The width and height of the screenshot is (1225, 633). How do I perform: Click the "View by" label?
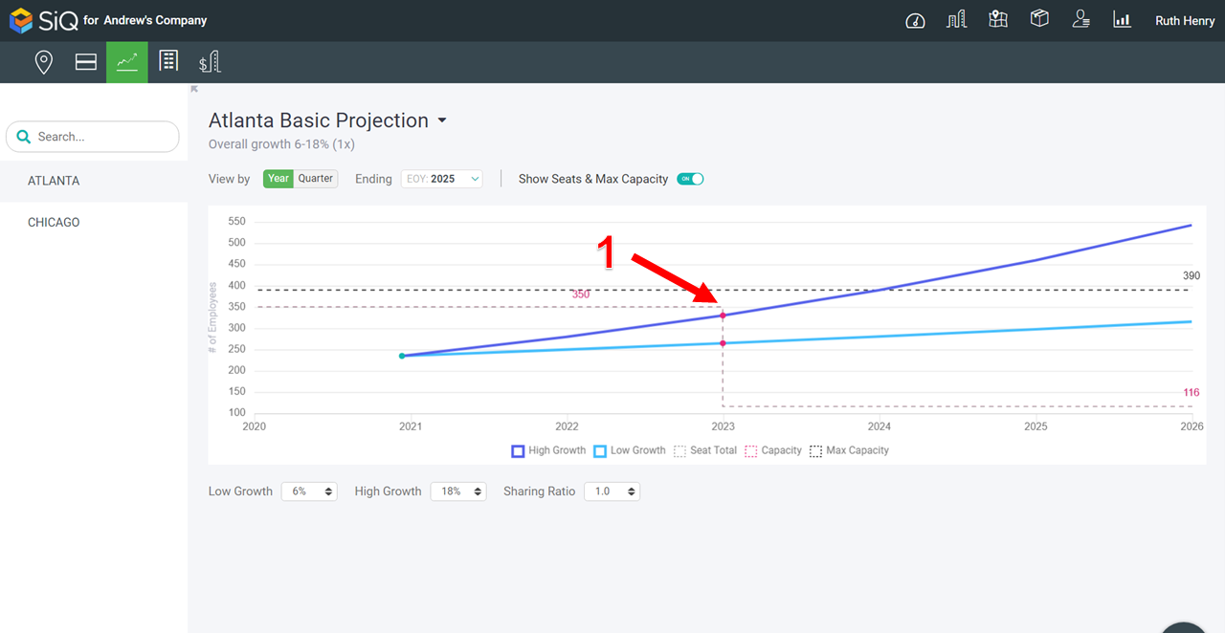tap(230, 179)
